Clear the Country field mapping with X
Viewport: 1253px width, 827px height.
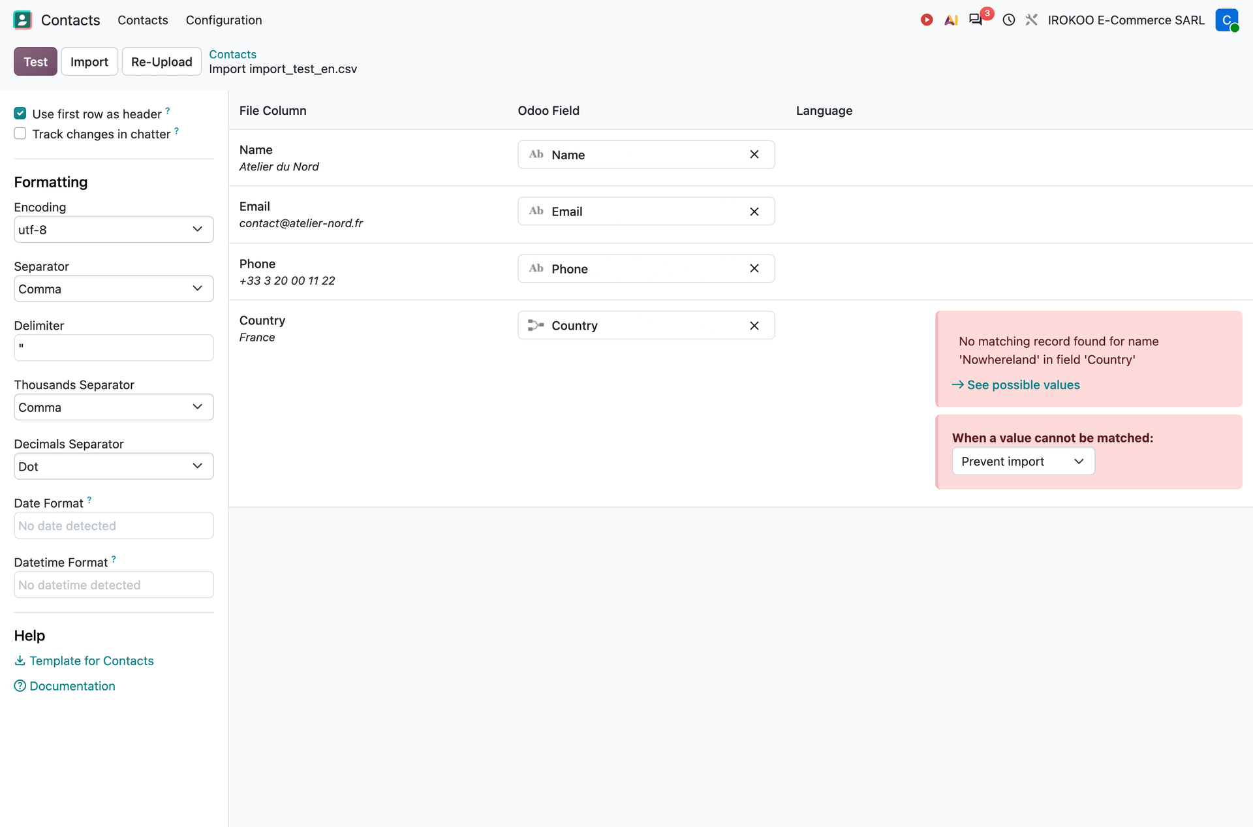coord(754,325)
